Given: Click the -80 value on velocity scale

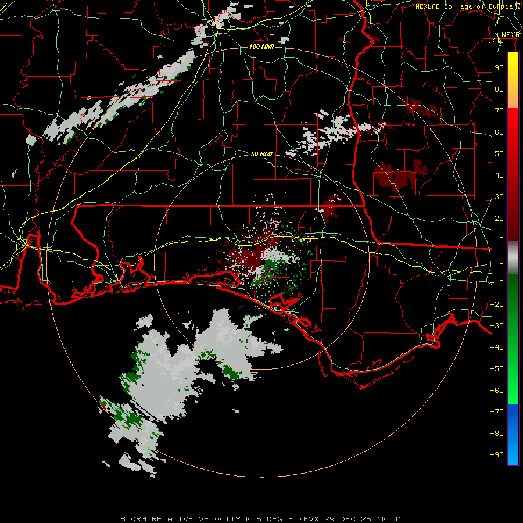Looking at the screenshot, I should (497, 434).
